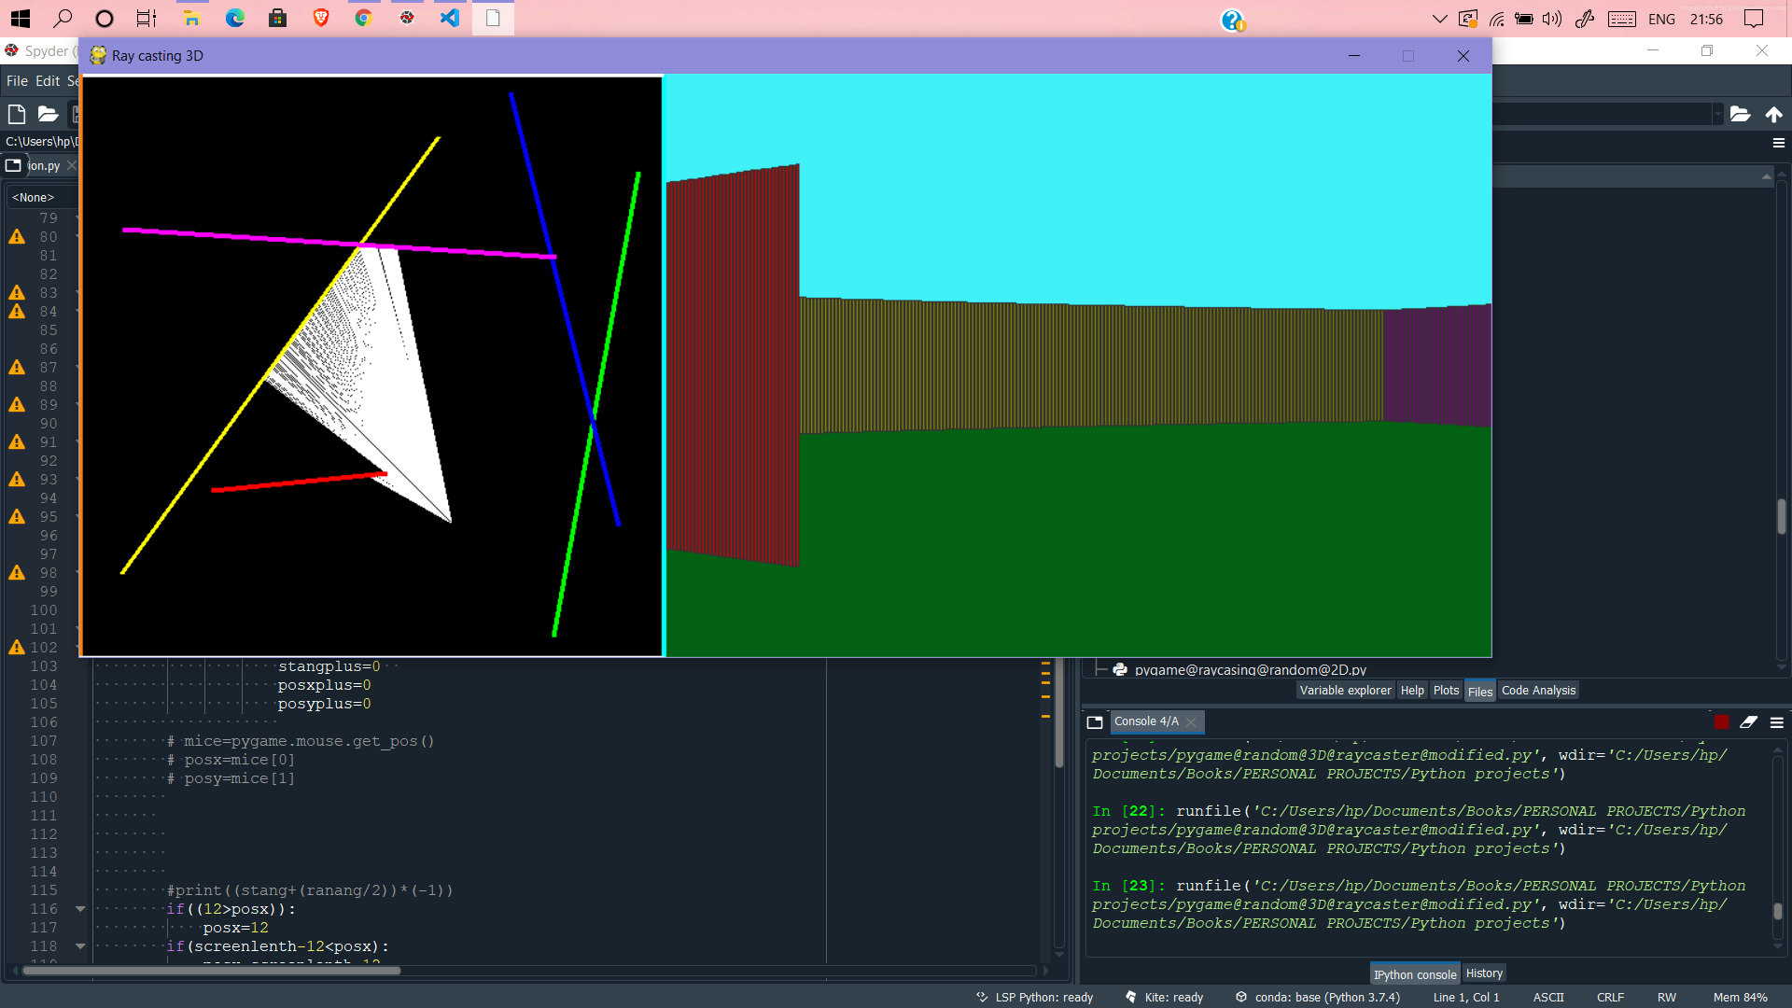Open Microsoft Edge from taskbar

tap(234, 18)
